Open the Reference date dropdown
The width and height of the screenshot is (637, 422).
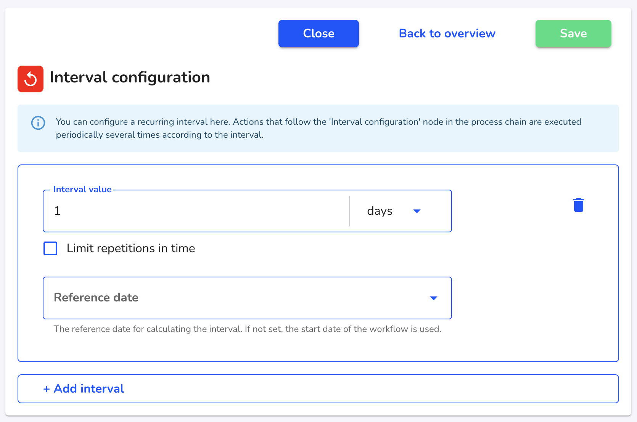(x=247, y=298)
